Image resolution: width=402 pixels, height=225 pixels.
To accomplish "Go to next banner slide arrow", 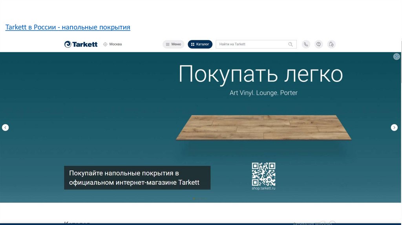I will pyautogui.click(x=394, y=127).
